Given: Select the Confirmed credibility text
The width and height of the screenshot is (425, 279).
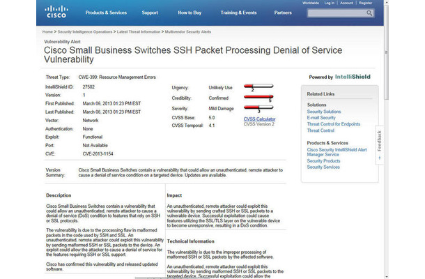Looking at the screenshot, I should pos(219,98).
